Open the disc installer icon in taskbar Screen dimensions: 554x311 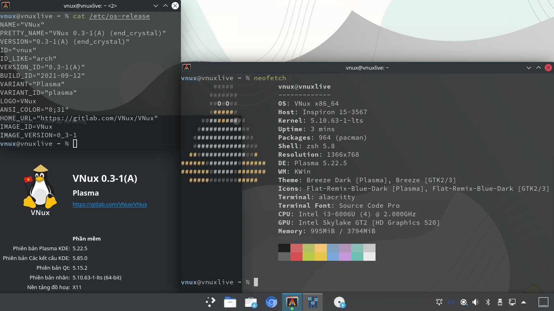(x=339, y=302)
